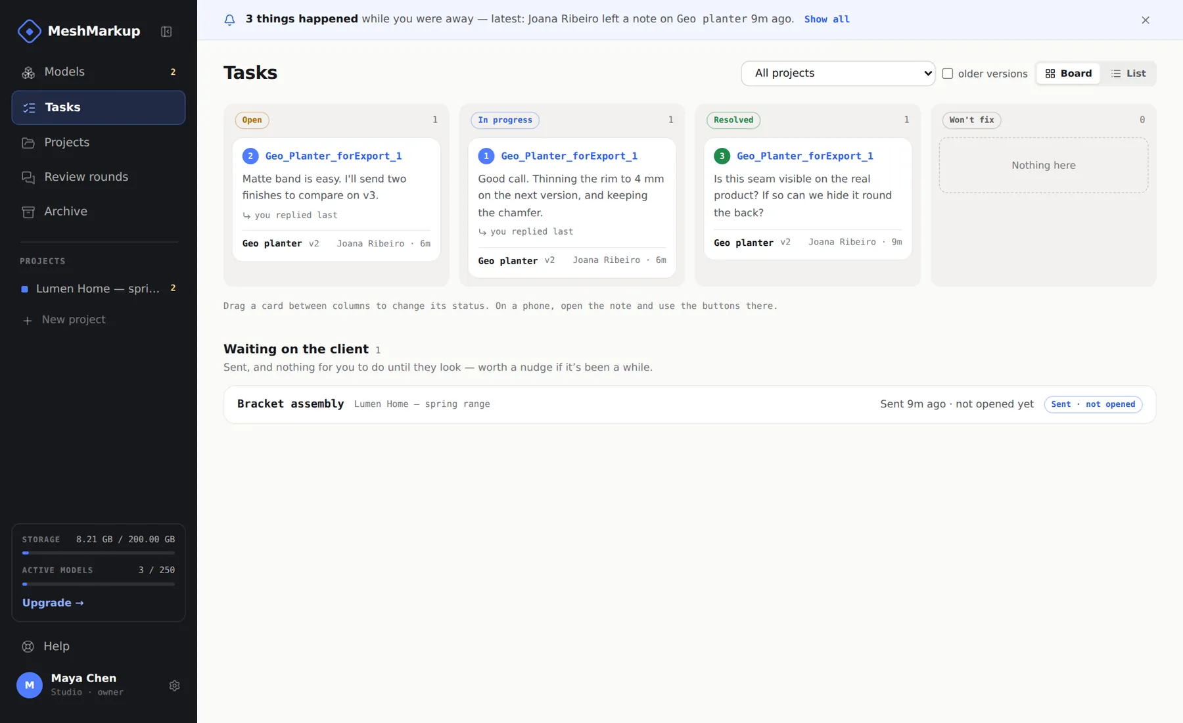Open the Archive page
Image resolution: width=1183 pixels, height=723 pixels.
[99, 212]
